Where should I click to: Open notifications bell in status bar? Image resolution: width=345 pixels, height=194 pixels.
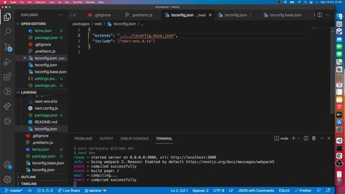[x=328, y=190]
